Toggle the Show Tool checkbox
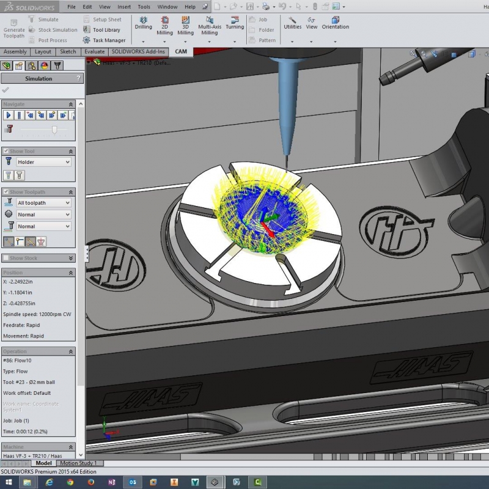The image size is (489, 489). click(6, 151)
